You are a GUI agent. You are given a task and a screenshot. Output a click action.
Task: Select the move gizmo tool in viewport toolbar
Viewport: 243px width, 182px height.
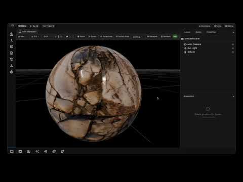click(67, 36)
